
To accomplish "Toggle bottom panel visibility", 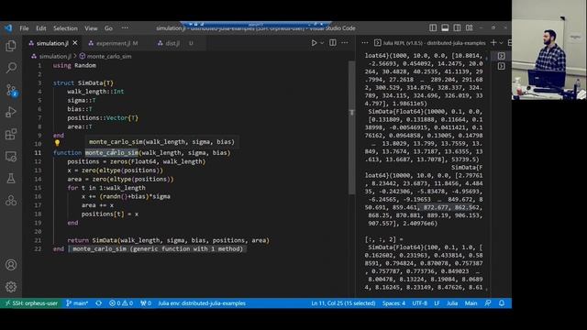I will 445,28.
